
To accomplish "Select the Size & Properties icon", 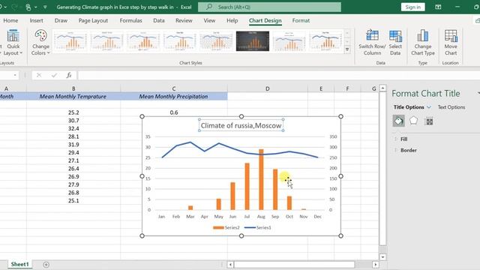I will tap(429, 121).
